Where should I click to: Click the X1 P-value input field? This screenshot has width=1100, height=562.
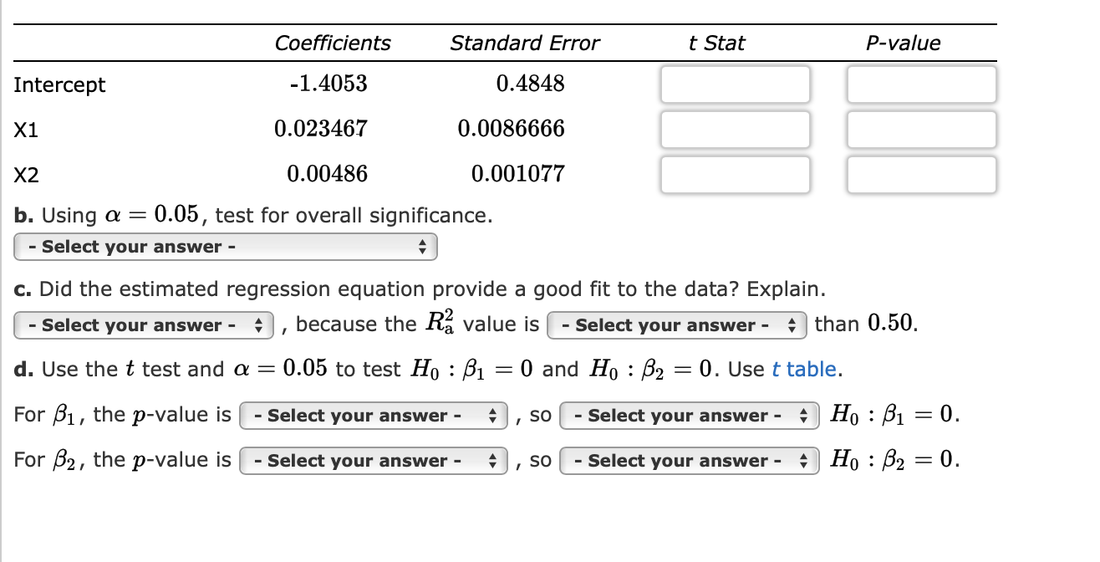click(921, 129)
